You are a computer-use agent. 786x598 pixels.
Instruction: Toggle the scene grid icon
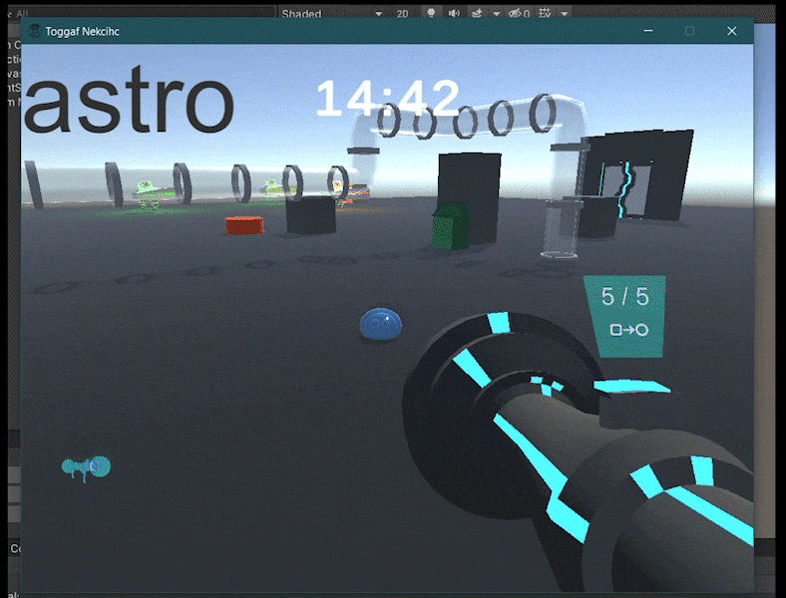tap(545, 13)
